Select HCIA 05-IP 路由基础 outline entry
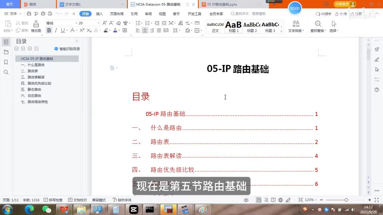 tap(47, 59)
